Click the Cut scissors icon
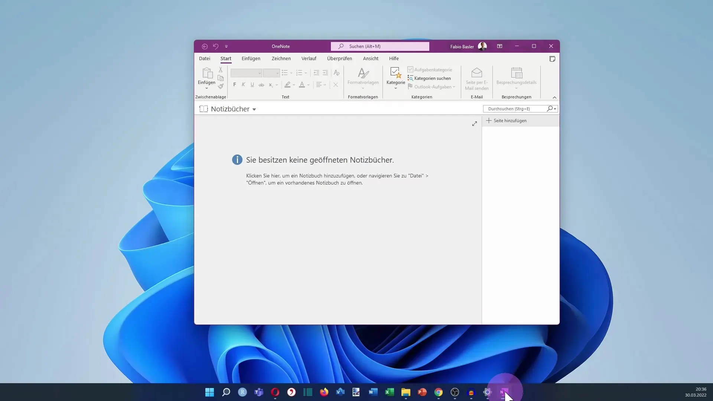The width and height of the screenshot is (713, 401). 221,69
